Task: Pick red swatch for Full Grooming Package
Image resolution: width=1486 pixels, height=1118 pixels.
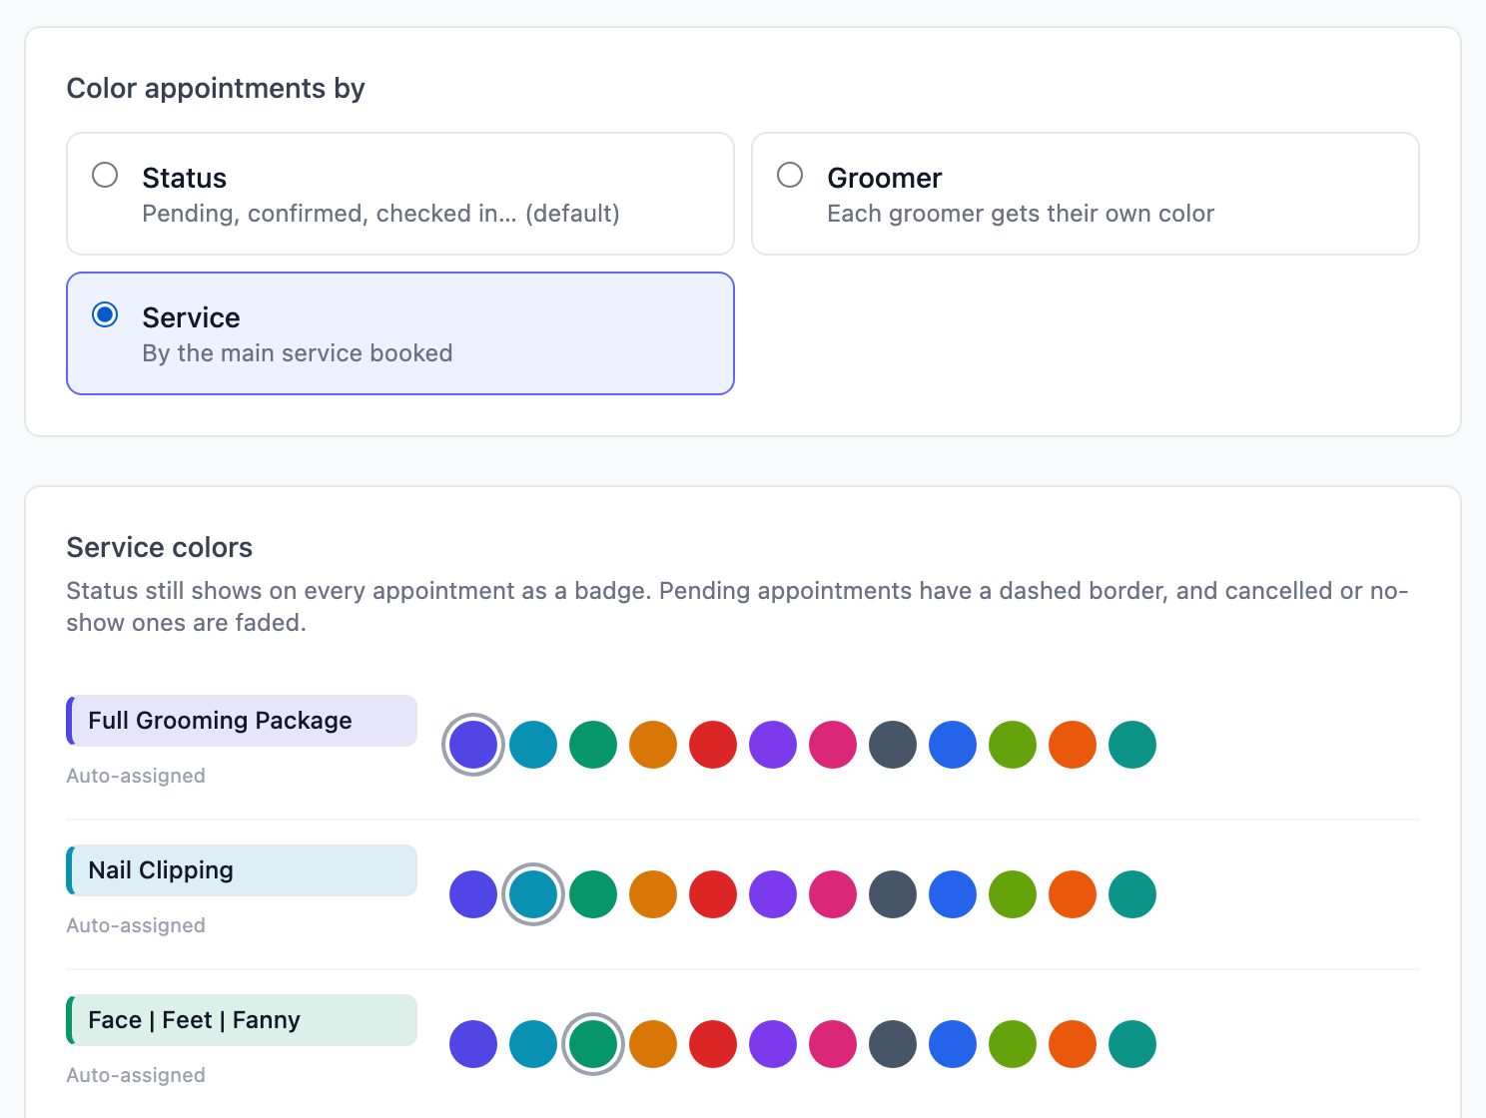Action: pos(713,745)
